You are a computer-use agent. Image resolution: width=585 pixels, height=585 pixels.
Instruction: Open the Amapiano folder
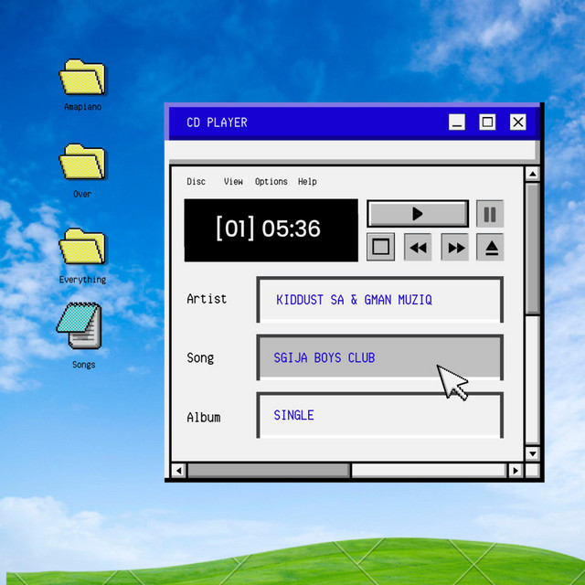click(x=82, y=80)
